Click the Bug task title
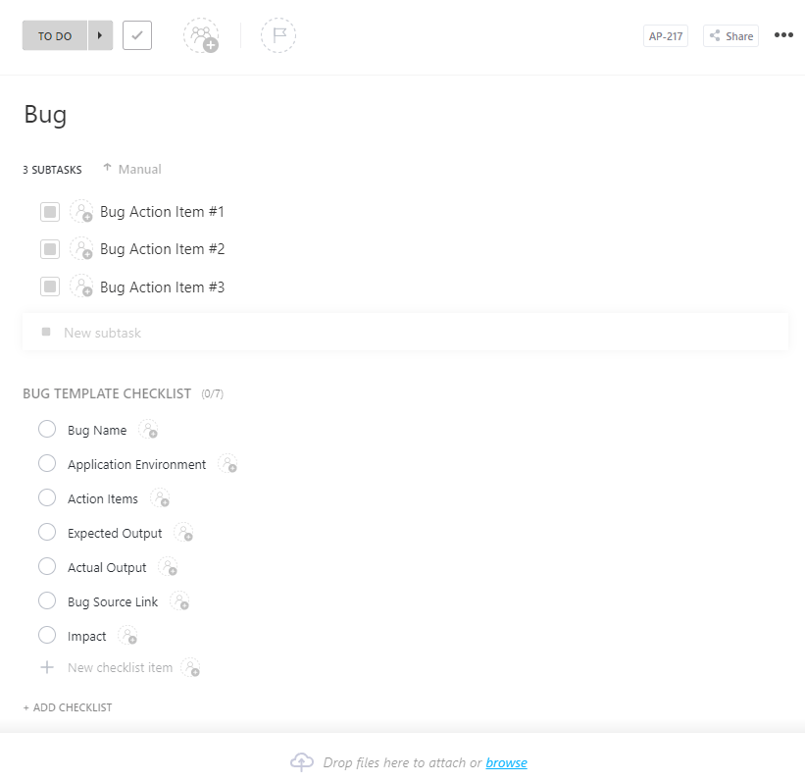 pos(45,115)
